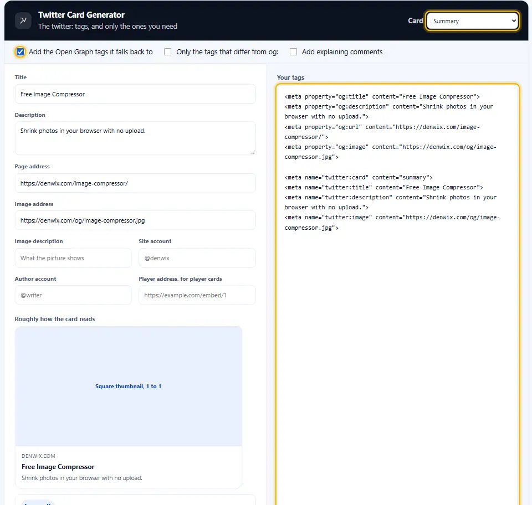This screenshot has width=532, height=505.
Task: Grab the Description textarea resize handle
Action: pos(253,152)
